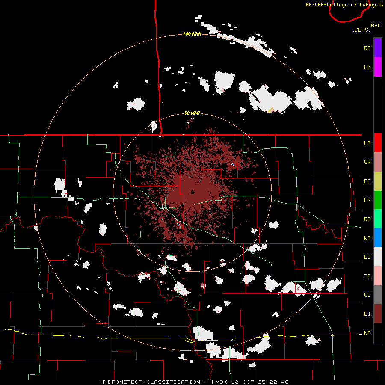Image resolution: width=385 pixels, height=385 pixels.
Task: Click the IC legend label
Action: (x=367, y=276)
